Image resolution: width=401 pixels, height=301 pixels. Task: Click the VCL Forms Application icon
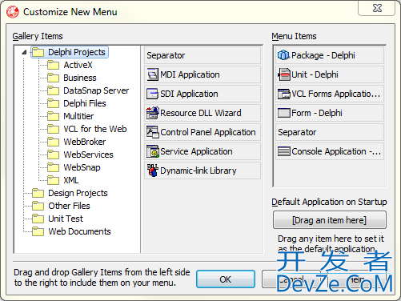(x=283, y=94)
